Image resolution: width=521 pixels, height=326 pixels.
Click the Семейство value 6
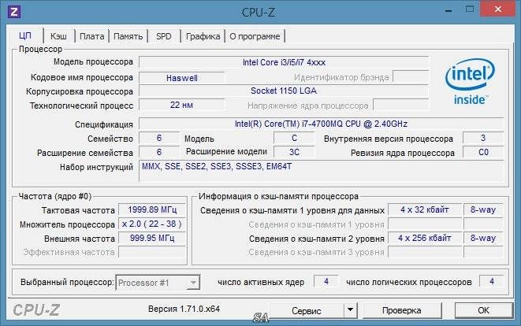pyautogui.click(x=159, y=138)
